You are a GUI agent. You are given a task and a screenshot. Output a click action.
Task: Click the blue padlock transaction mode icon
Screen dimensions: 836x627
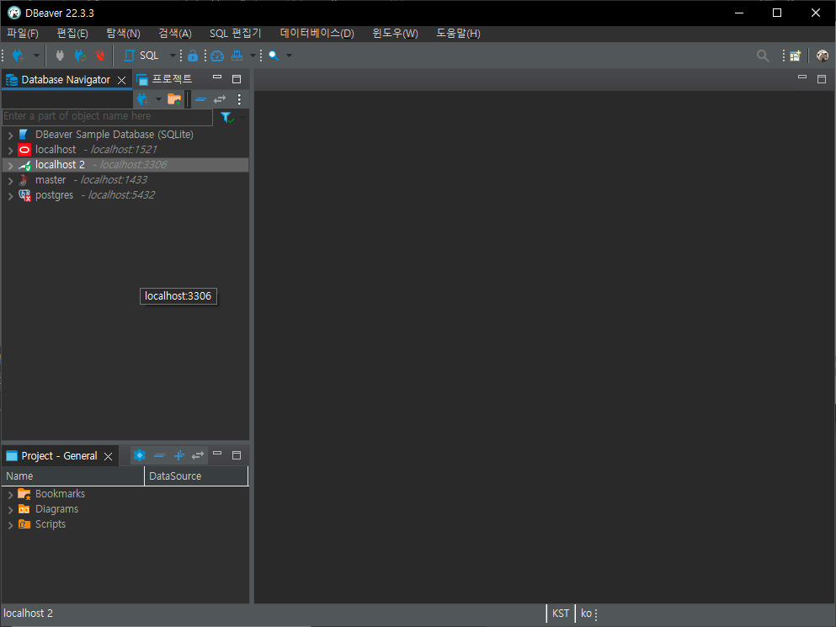point(193,56)
